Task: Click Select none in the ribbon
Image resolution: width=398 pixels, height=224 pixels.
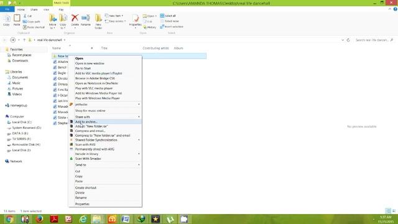Action: coord(170,21)
